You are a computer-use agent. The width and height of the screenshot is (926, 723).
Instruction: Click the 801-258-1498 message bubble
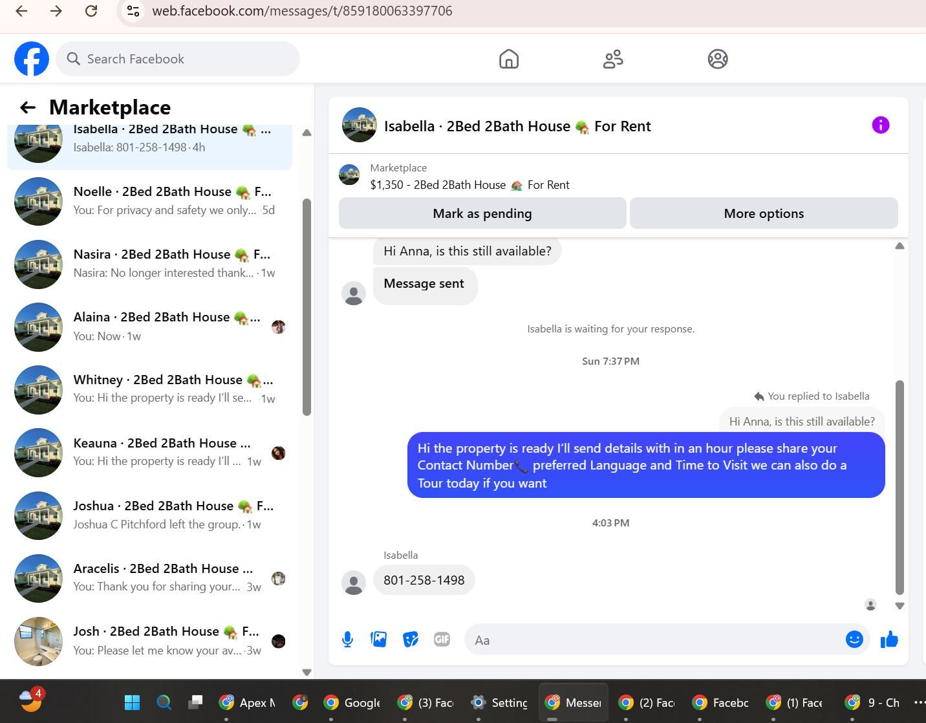tap(424, 580)
